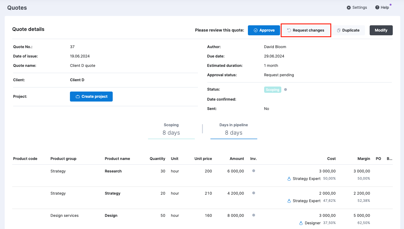The image size is (404, 229).
Task: Click the Modify button
Action: pyautogui.click(x=381, y=30)
